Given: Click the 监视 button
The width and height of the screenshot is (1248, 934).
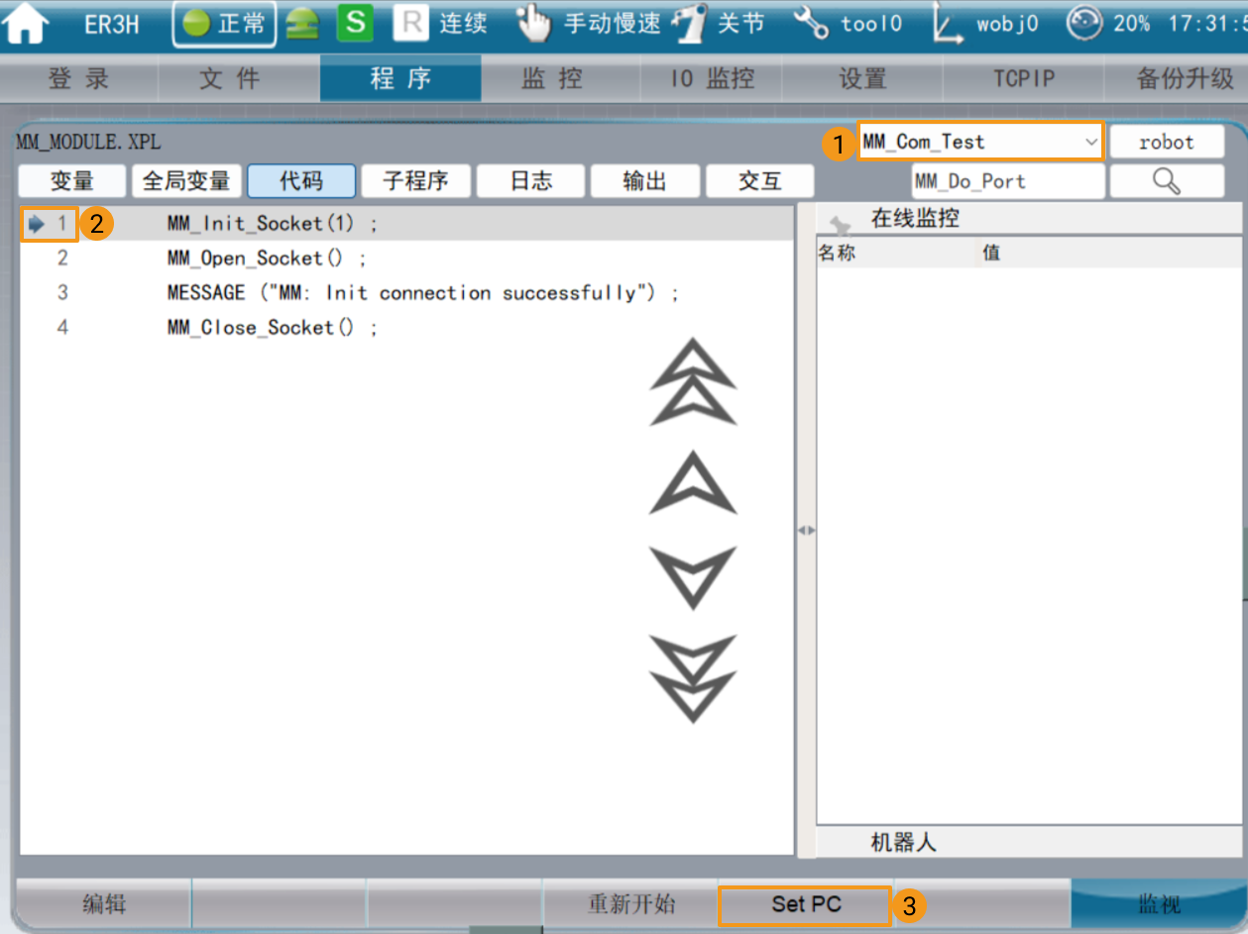Looking at the screenshot, I should [1158, 903].
